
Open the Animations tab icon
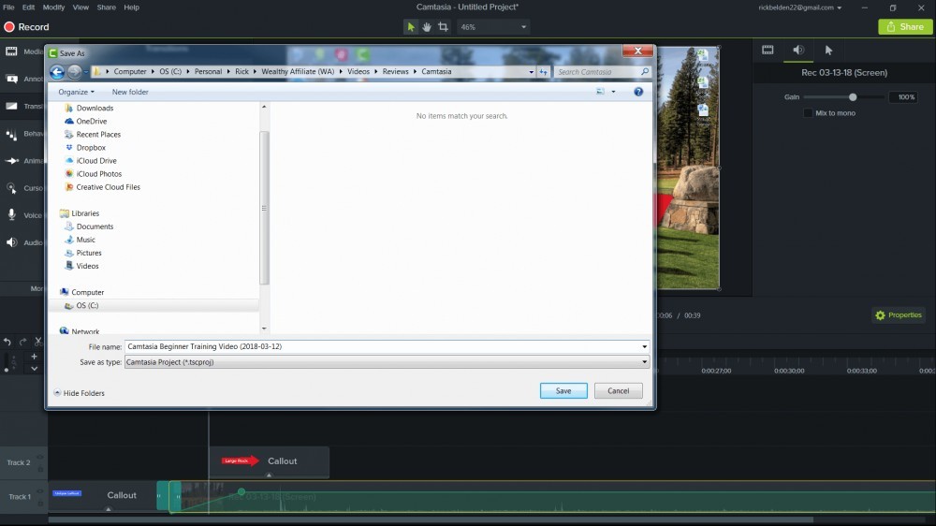click(11, 161)
